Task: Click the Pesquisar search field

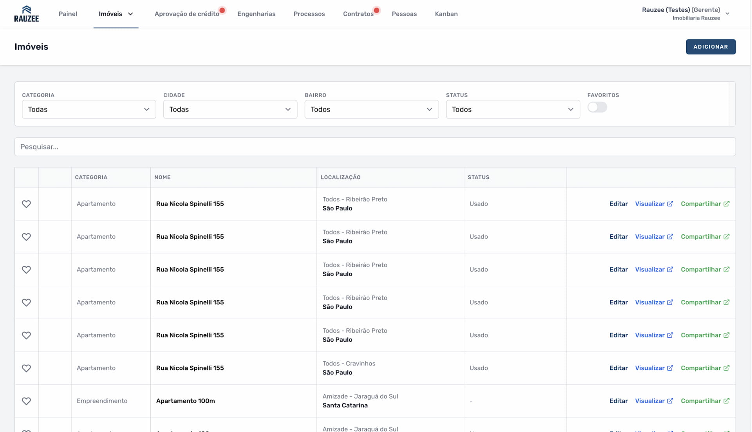Action: point(375,147)
